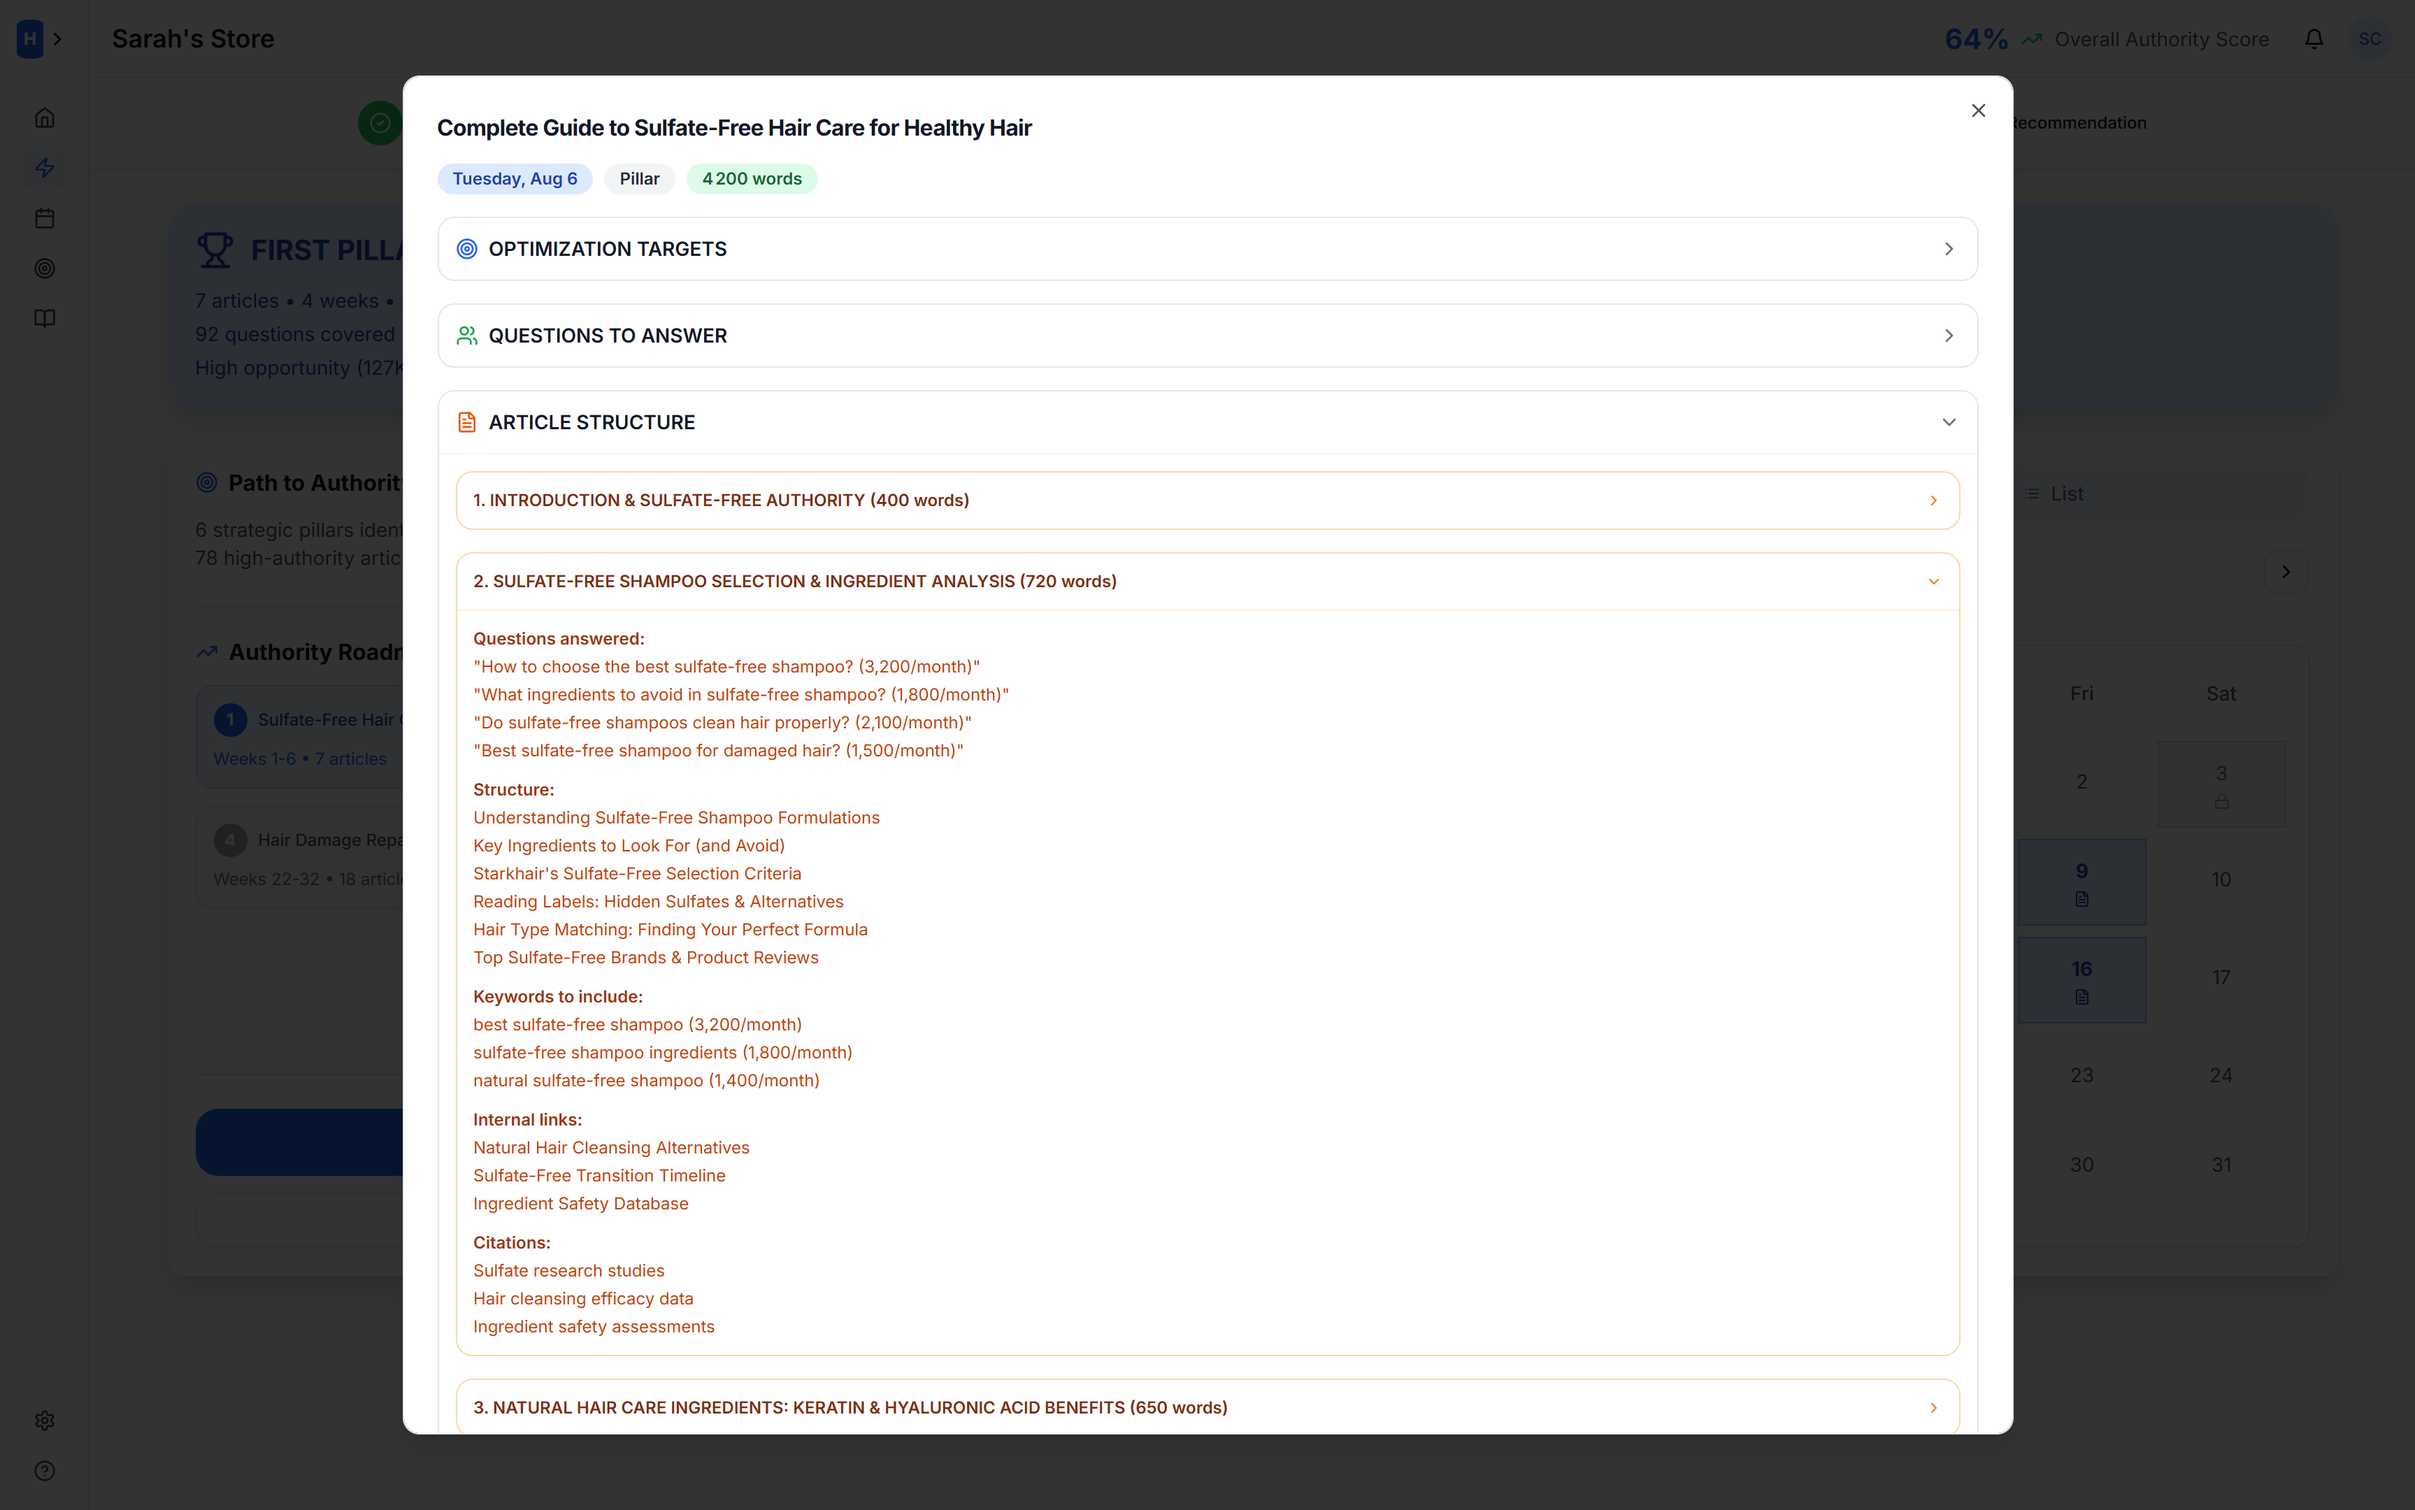This screenshot has width=2415, height=1510.
Task: Click the Sarah's Store title
Action: [x=193, y=39]
